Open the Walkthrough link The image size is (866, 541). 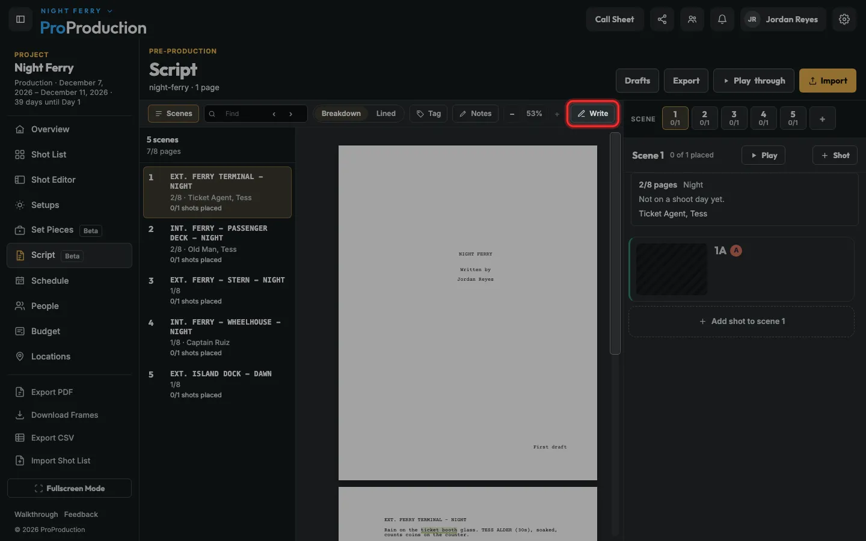[36, 515]
